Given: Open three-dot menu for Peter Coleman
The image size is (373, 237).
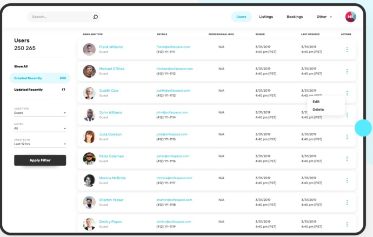Looking at the screenshot, I should point(347,159).
